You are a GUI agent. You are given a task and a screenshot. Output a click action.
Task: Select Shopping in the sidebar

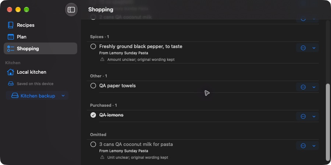(x=40, y=48)
